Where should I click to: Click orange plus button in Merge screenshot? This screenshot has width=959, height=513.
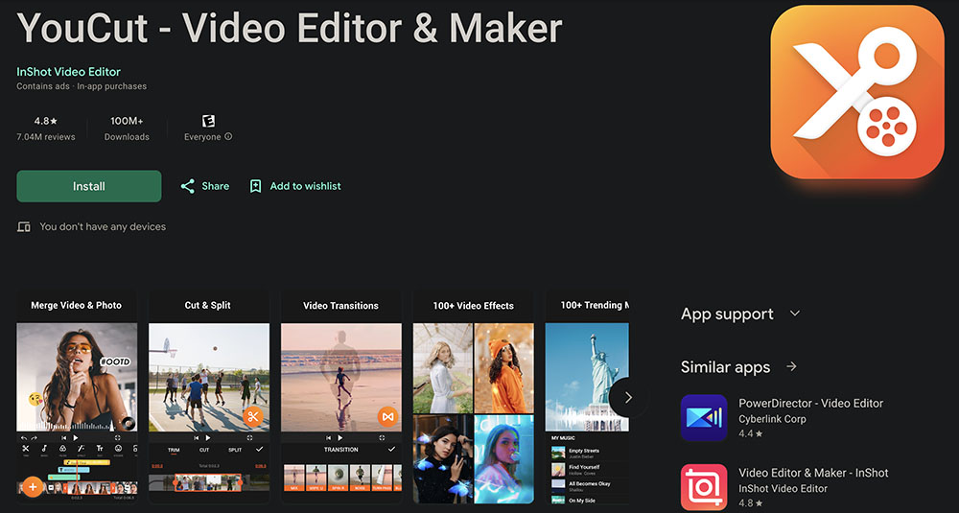[33, 487]
